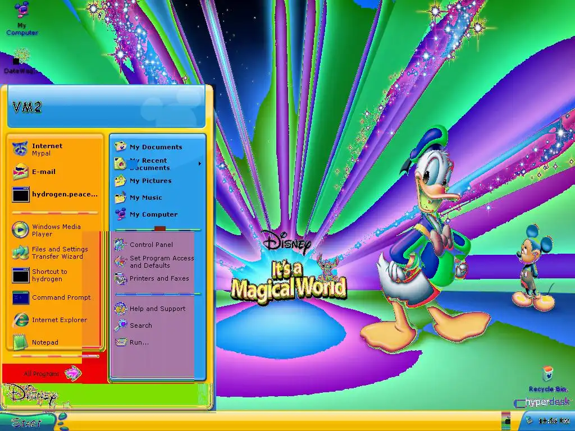Screen dimensions: 575x431
Task: Click the VM2 user name header
Action: click(x=27, y=107)
